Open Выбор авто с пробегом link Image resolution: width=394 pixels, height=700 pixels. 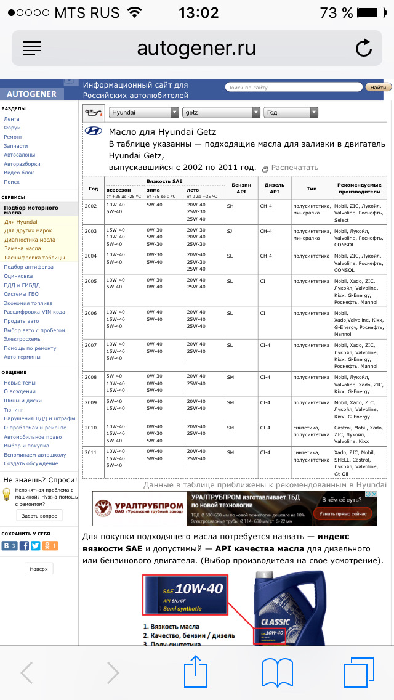34,330
